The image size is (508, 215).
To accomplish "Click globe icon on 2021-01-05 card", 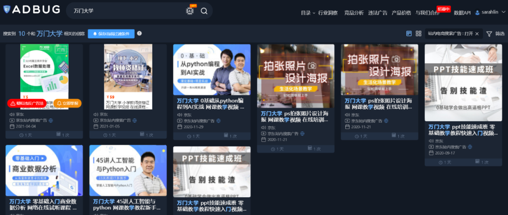I will (135, 120).
